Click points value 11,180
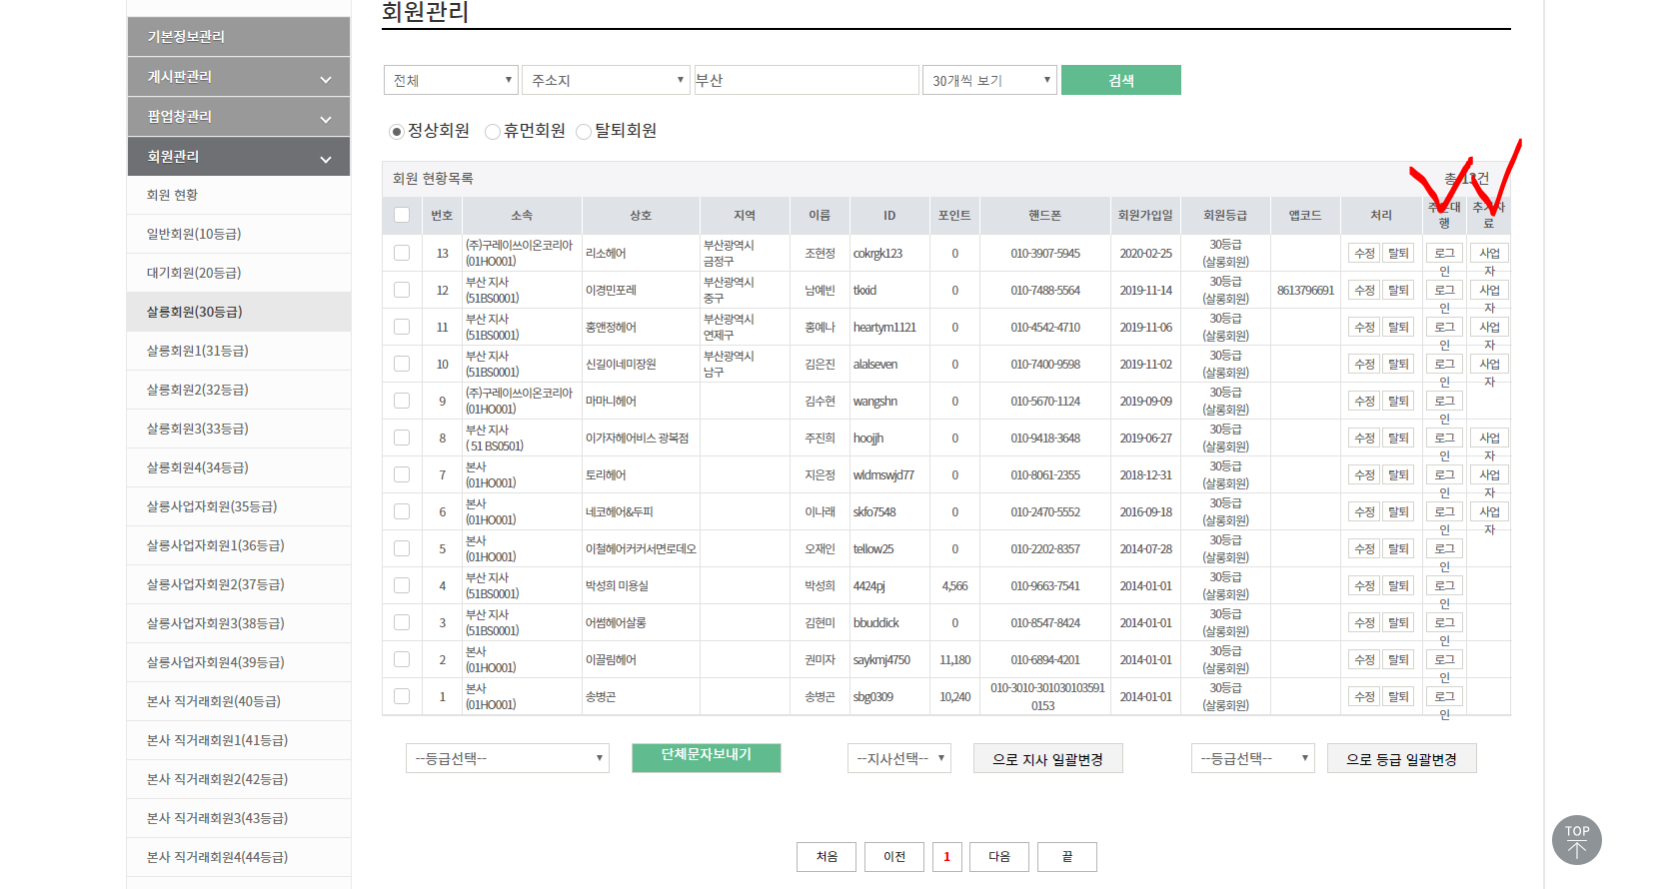This screenshot has height=889, width=1662. (954, 660)
